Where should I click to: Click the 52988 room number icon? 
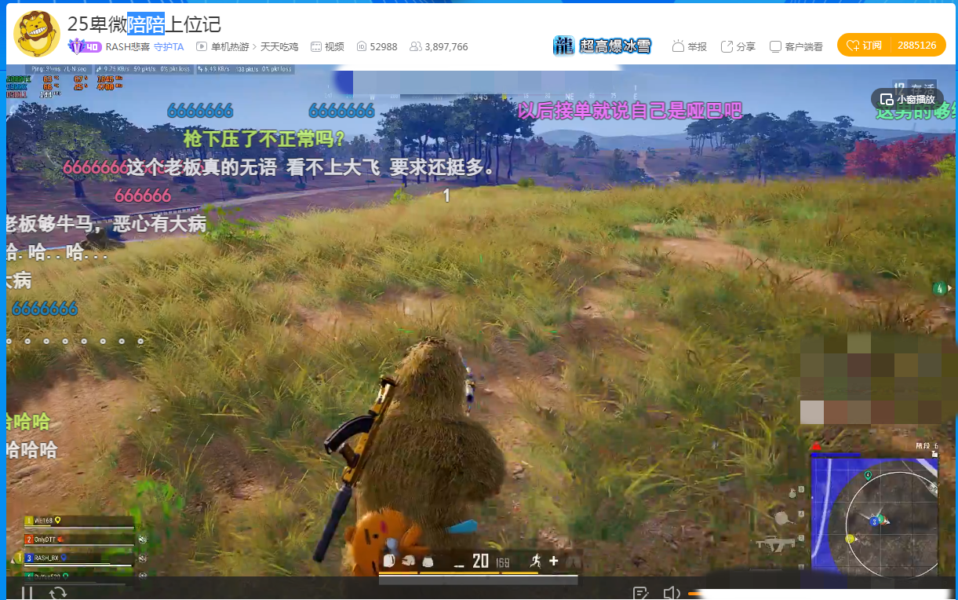(362, 46)
